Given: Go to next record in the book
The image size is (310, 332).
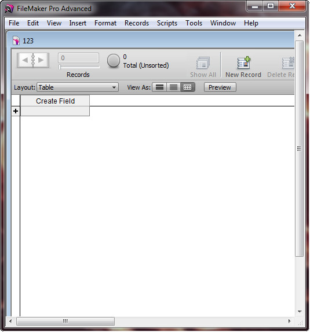Looking at the screenshot, I should 41,60.
